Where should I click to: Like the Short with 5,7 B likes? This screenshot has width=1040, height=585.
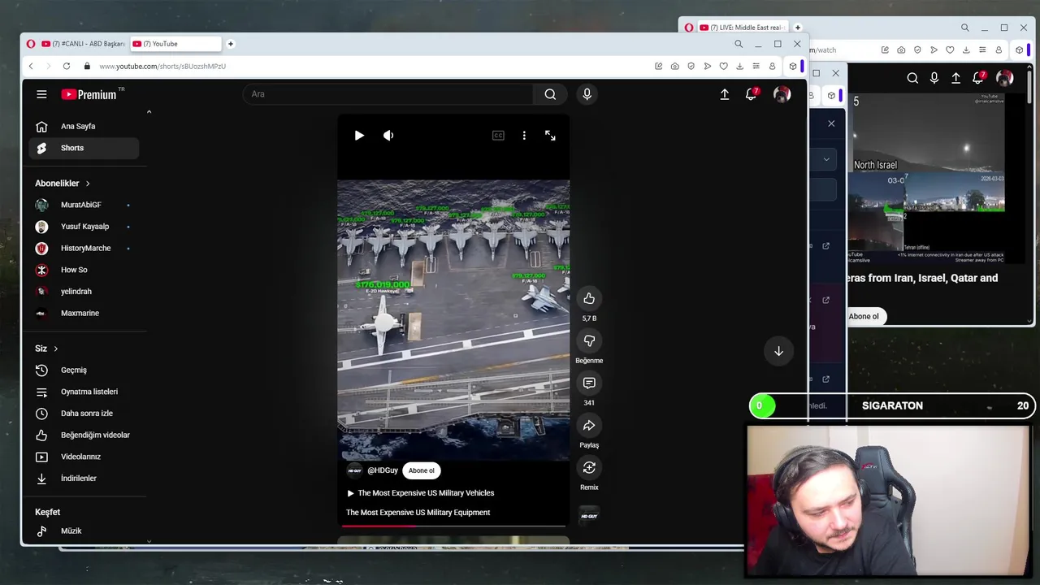point(589,298)
